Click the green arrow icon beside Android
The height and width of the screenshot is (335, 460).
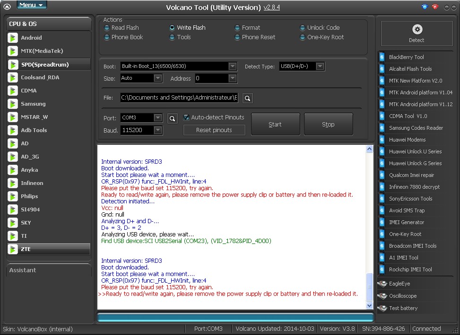13,38
